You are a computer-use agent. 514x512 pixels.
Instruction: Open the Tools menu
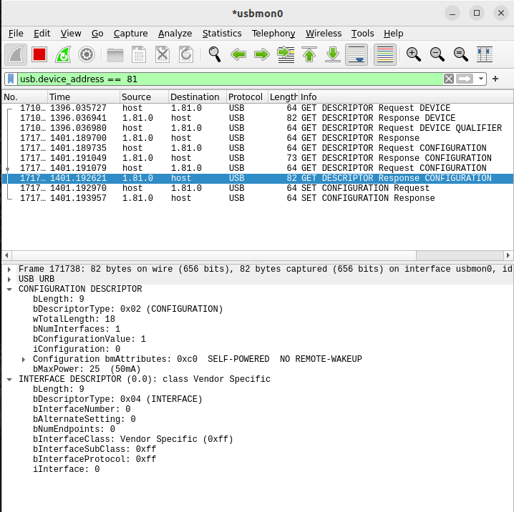tap(362, 34)
